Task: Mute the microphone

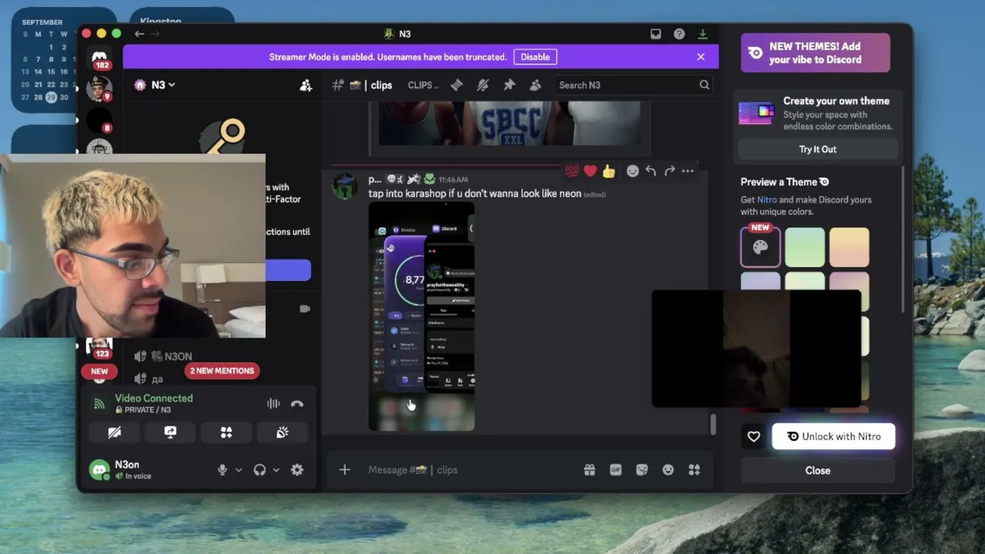Action: click(x=222, y=470)
